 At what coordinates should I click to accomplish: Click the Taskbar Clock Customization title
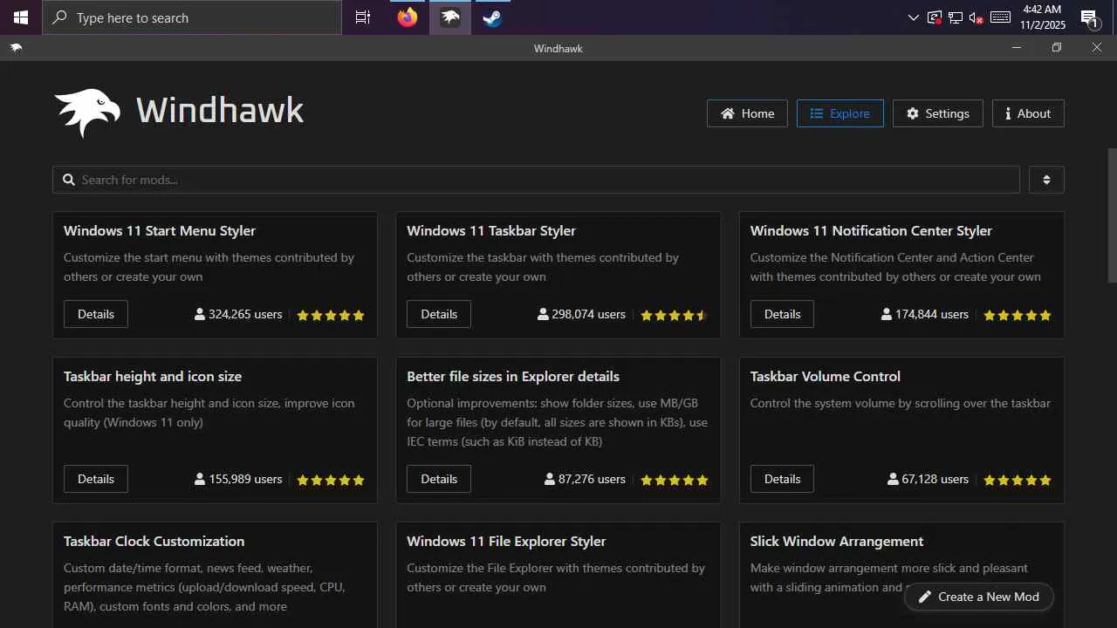(154, 542)
